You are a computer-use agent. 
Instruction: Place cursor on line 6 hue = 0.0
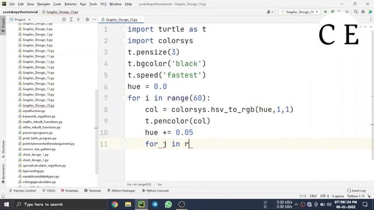147,87
